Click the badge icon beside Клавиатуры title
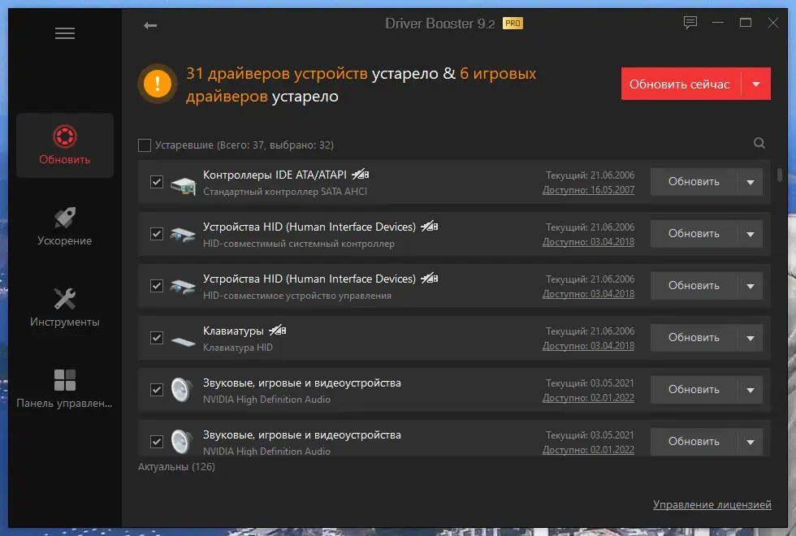This screenshot has height=536, width=796. (278, 331)
